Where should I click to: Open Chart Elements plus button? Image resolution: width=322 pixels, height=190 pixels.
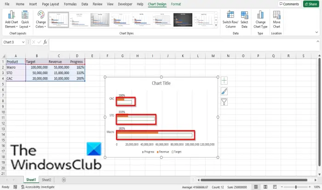tap(224, 81)
